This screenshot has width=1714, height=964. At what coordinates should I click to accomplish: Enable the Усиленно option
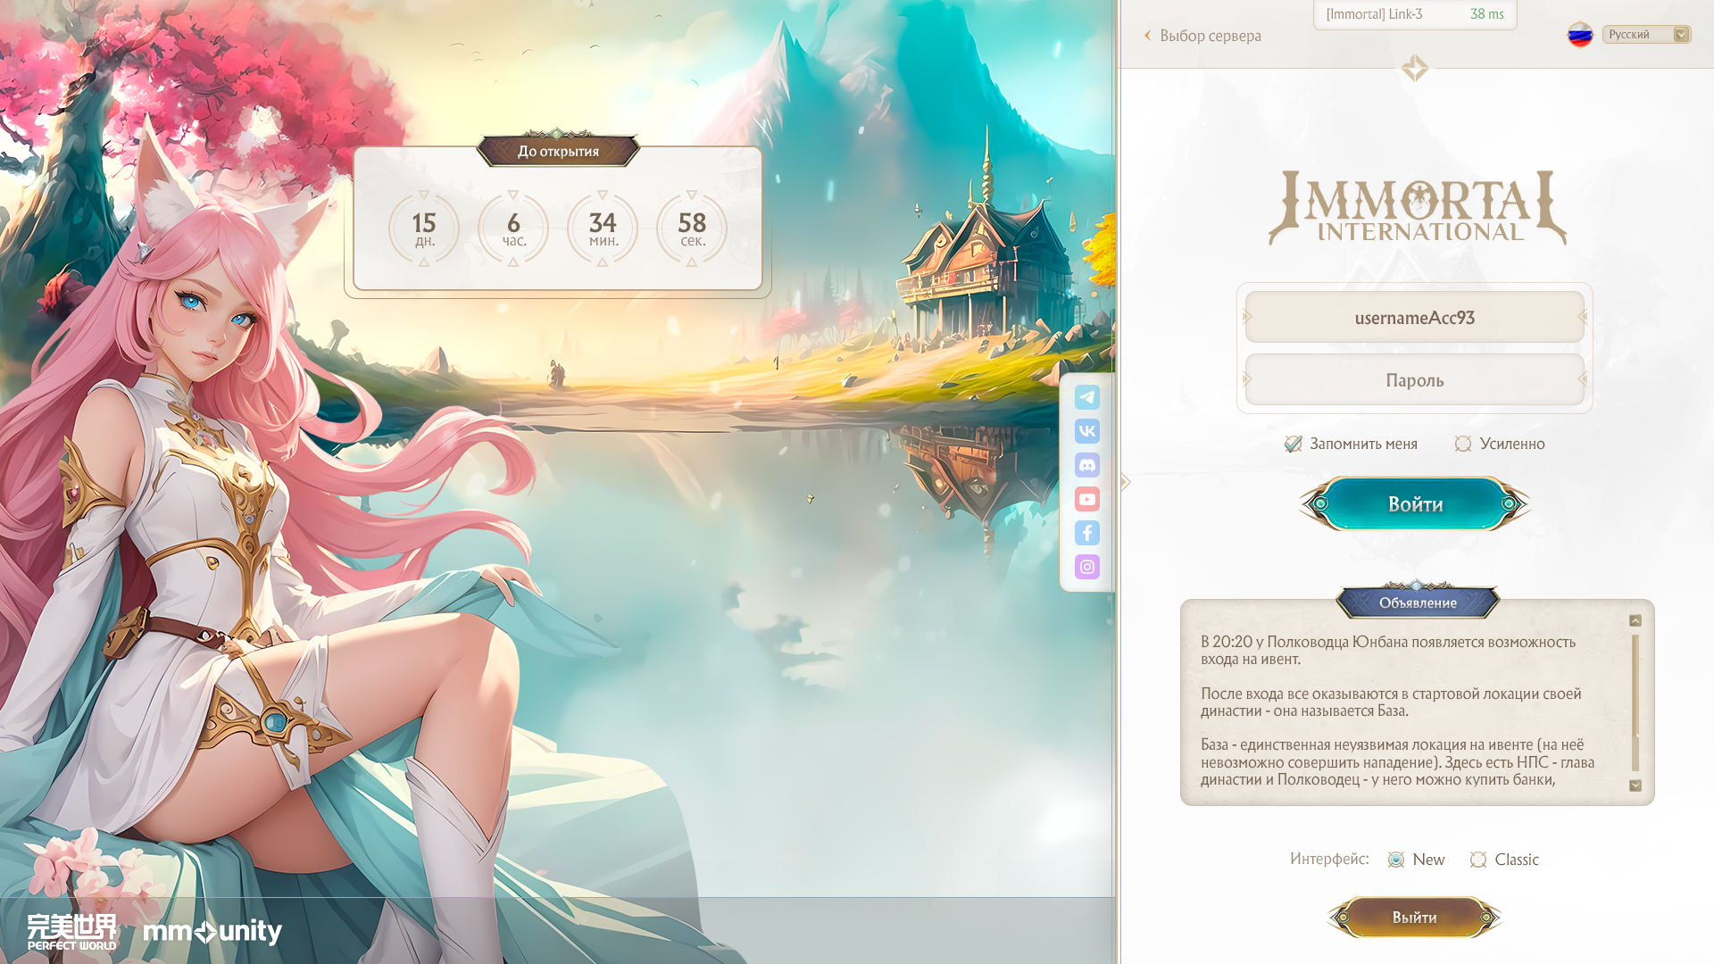click(x=1463, y=444)
